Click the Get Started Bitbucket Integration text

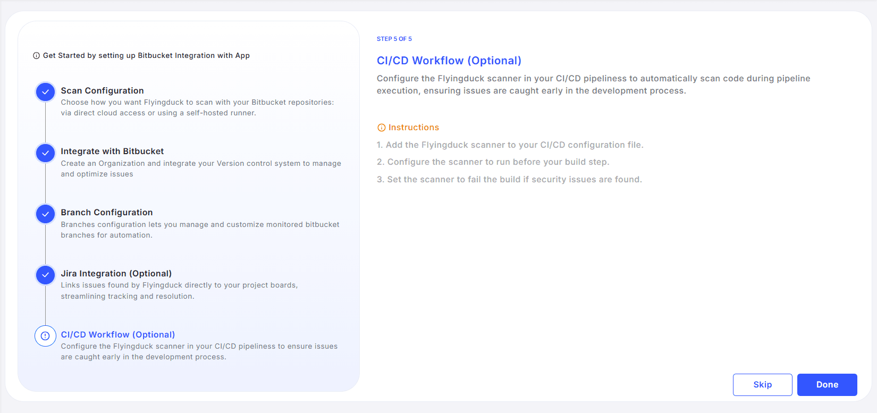point(146,56)
